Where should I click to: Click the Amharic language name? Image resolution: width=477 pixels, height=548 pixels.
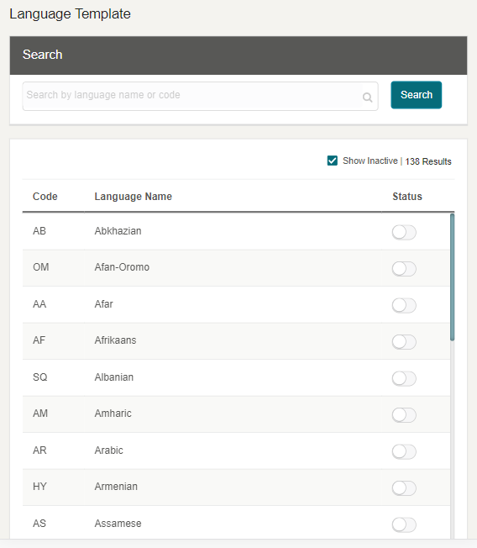pyautogui.click(x=113, y=414)
